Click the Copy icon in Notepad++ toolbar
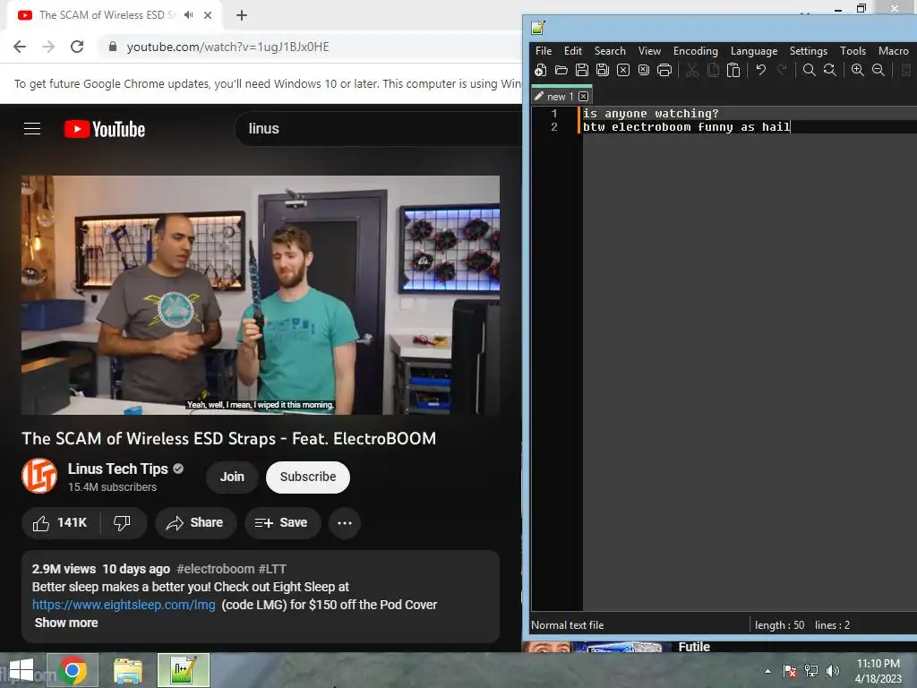917x688 pixels. 713,70
